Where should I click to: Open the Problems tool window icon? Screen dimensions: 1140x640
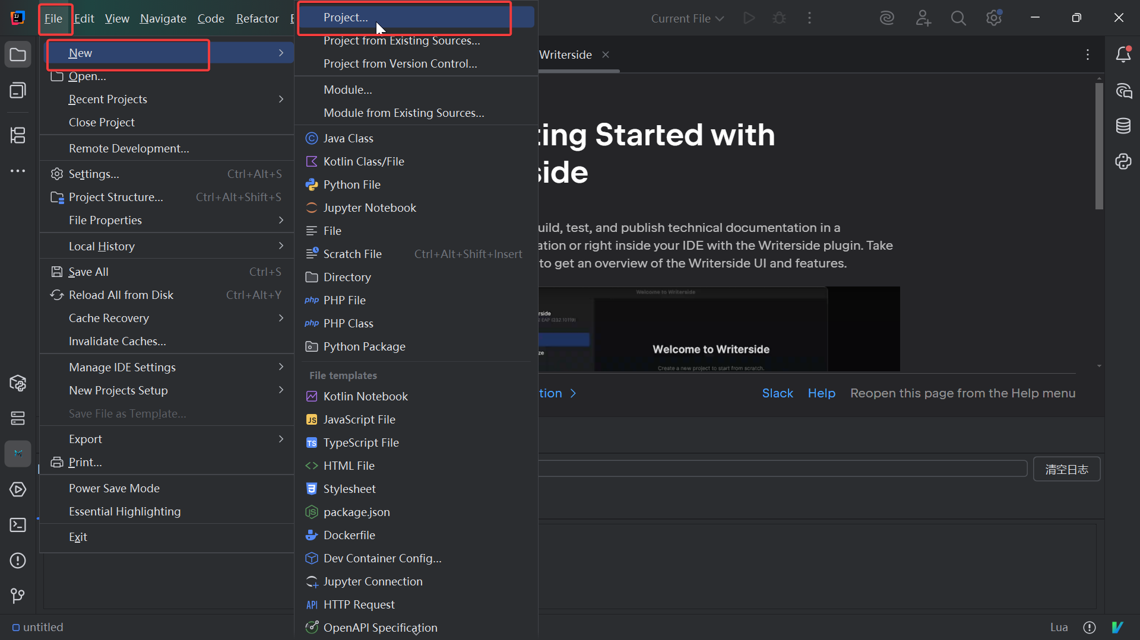point(18,561)
